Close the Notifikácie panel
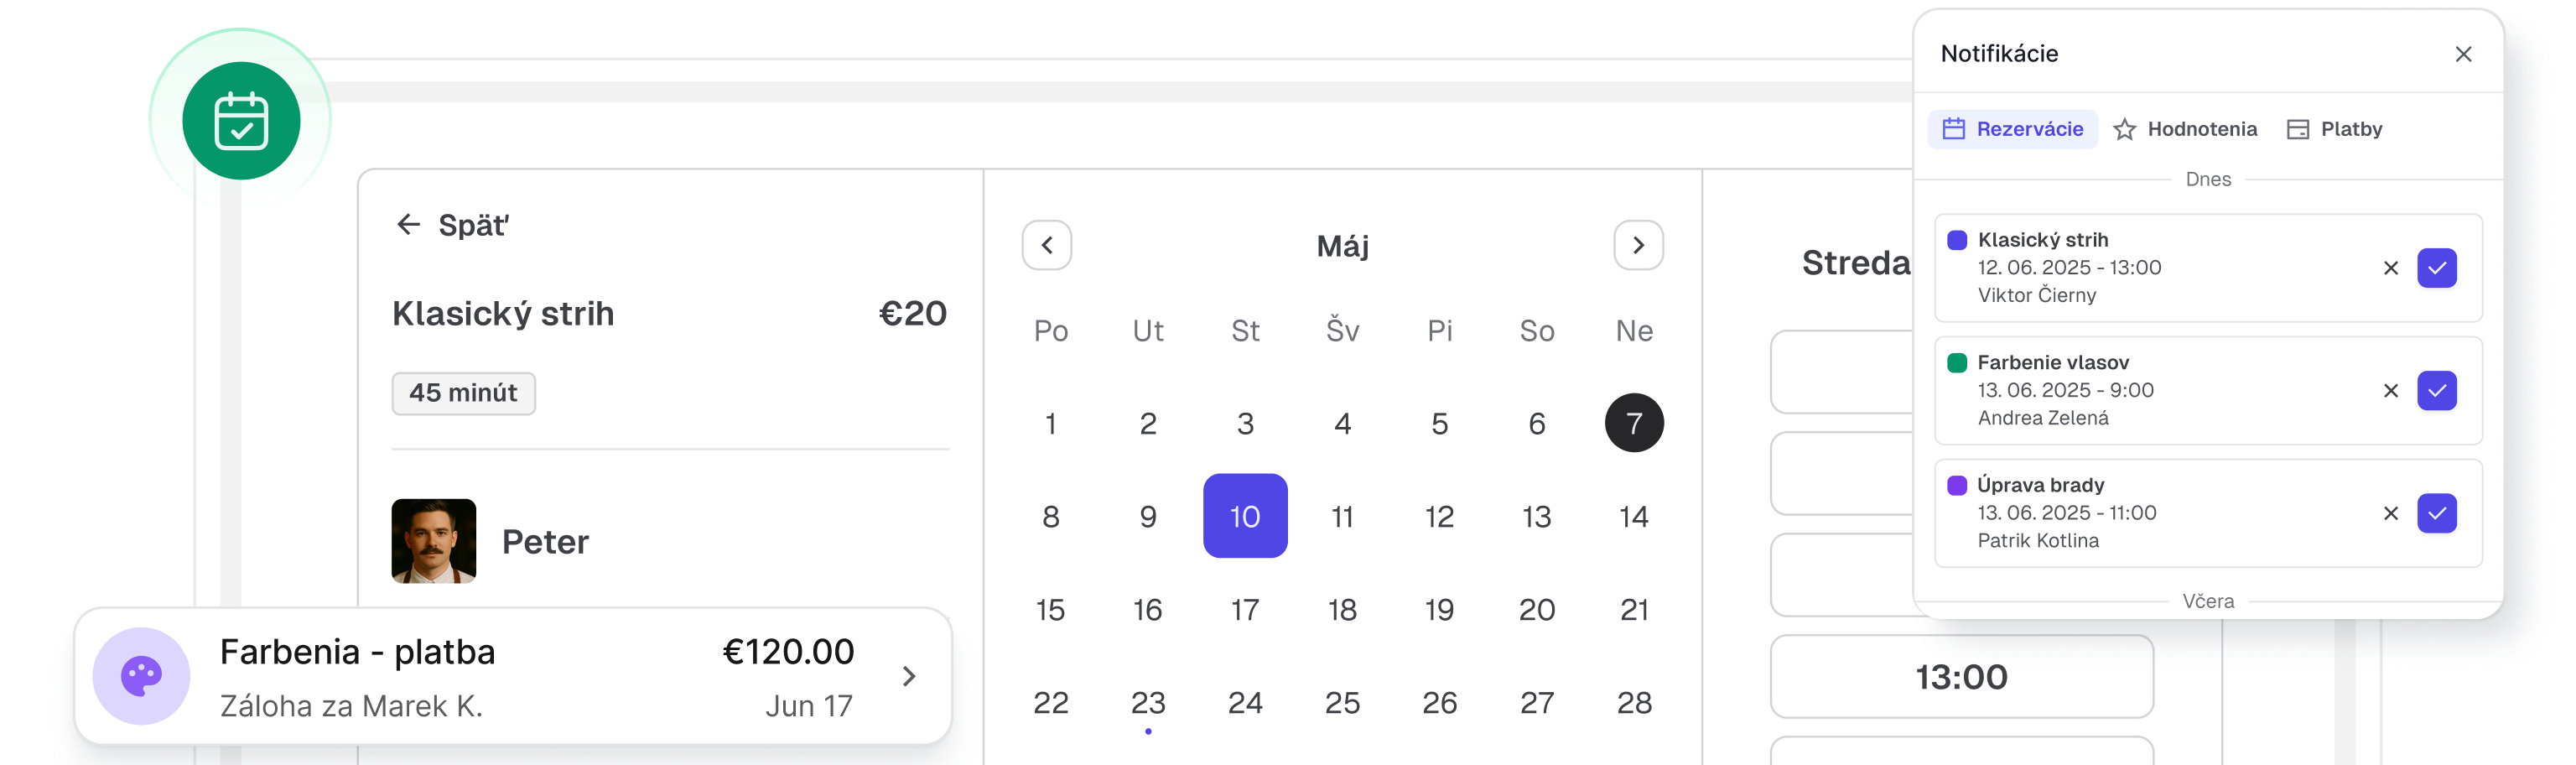This screenshot has width=2576, height=765. (2463, 54)
